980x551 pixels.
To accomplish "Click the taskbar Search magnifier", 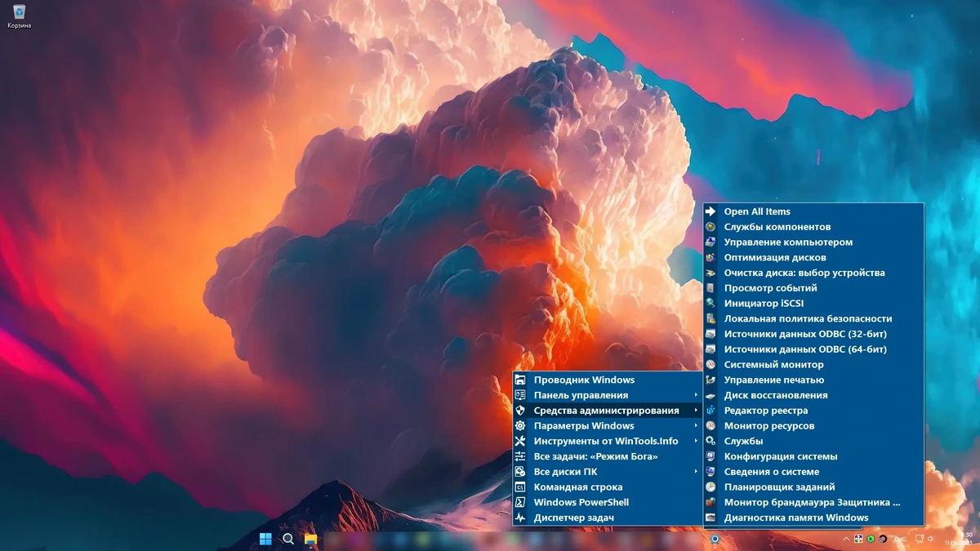I will point(288,539).
